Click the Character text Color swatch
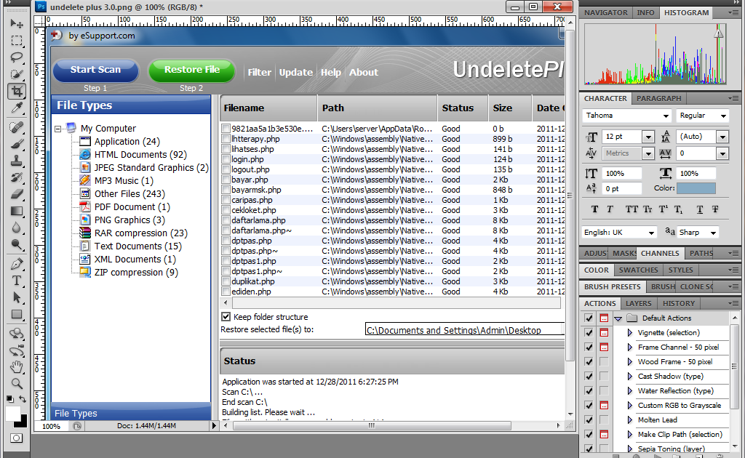The height and width of the screenshot is (458, 745). point(696,188)
